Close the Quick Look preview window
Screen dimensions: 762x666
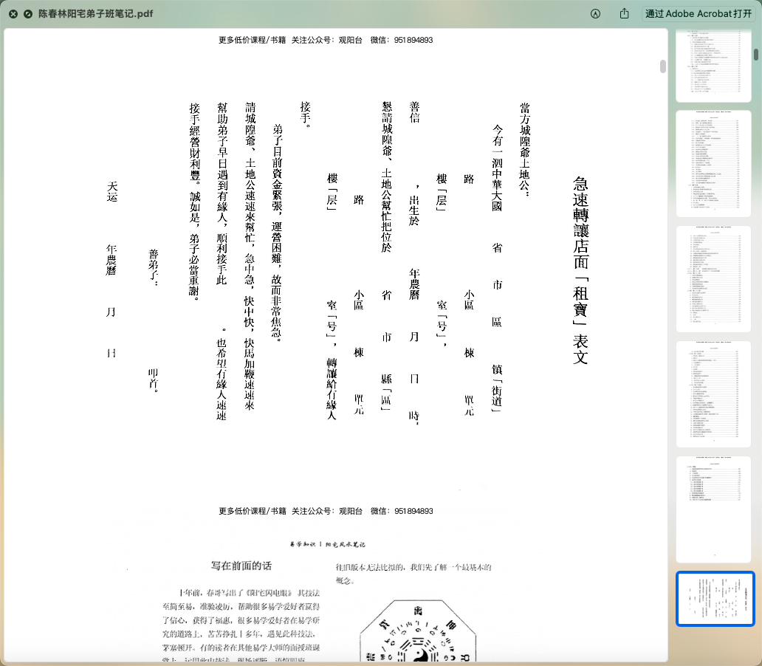(13, 13)
